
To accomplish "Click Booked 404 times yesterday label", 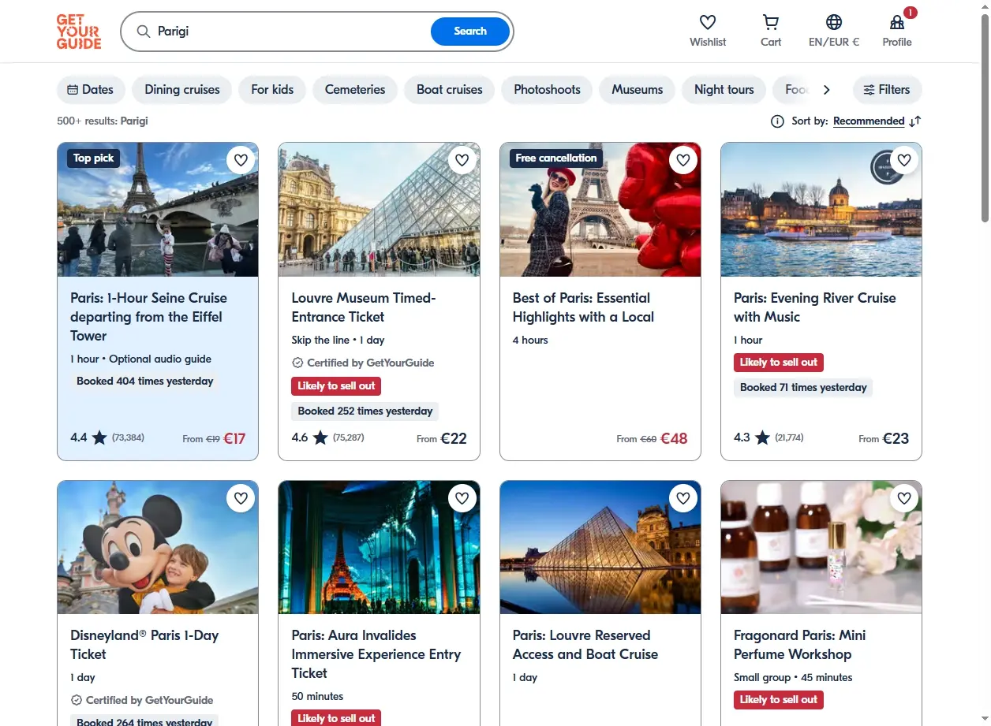I will coord(145,382).
